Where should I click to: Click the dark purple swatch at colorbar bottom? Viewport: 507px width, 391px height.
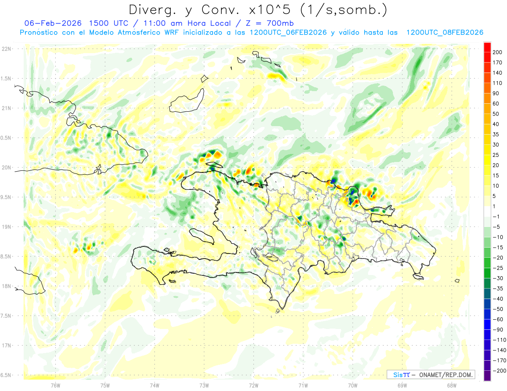point(487,375)
